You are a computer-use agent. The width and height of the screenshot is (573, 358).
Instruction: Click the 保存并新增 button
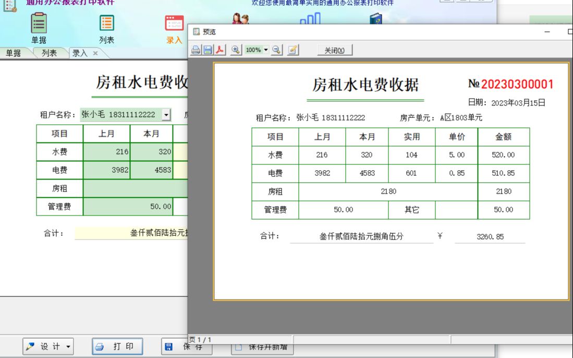[x=262, y=345]
